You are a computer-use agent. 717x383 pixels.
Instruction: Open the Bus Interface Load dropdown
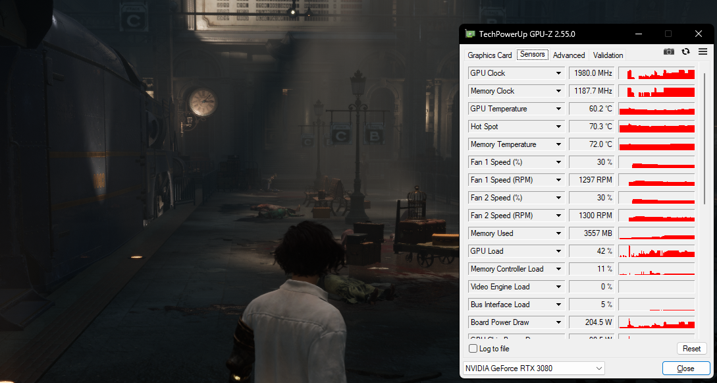pyautogui.click(x=559, y=305)
